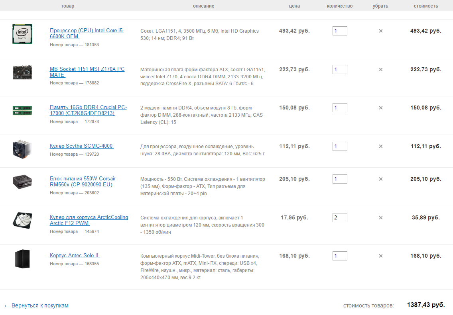This screenshot has width=453, height=315.
Task: Open Корпус Antec Solo II product link
Action: (75, 255)
